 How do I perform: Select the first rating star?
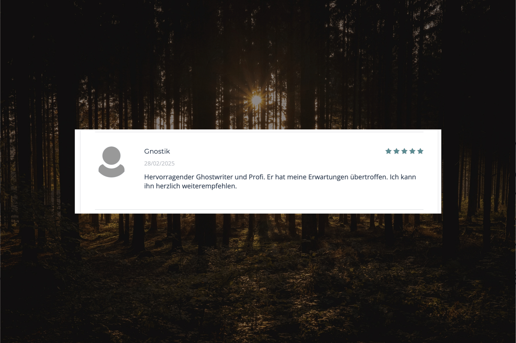(x=388, y=151)
